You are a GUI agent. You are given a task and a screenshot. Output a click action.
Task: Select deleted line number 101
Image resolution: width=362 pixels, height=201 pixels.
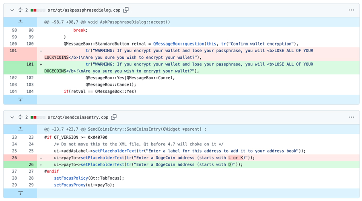[x=13, y=51]
